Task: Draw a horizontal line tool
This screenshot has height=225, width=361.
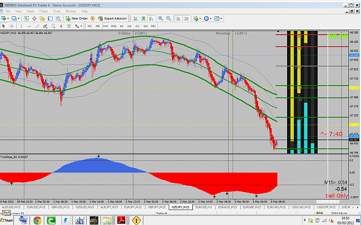Action: pyautogui.click(x=29, y=26)
